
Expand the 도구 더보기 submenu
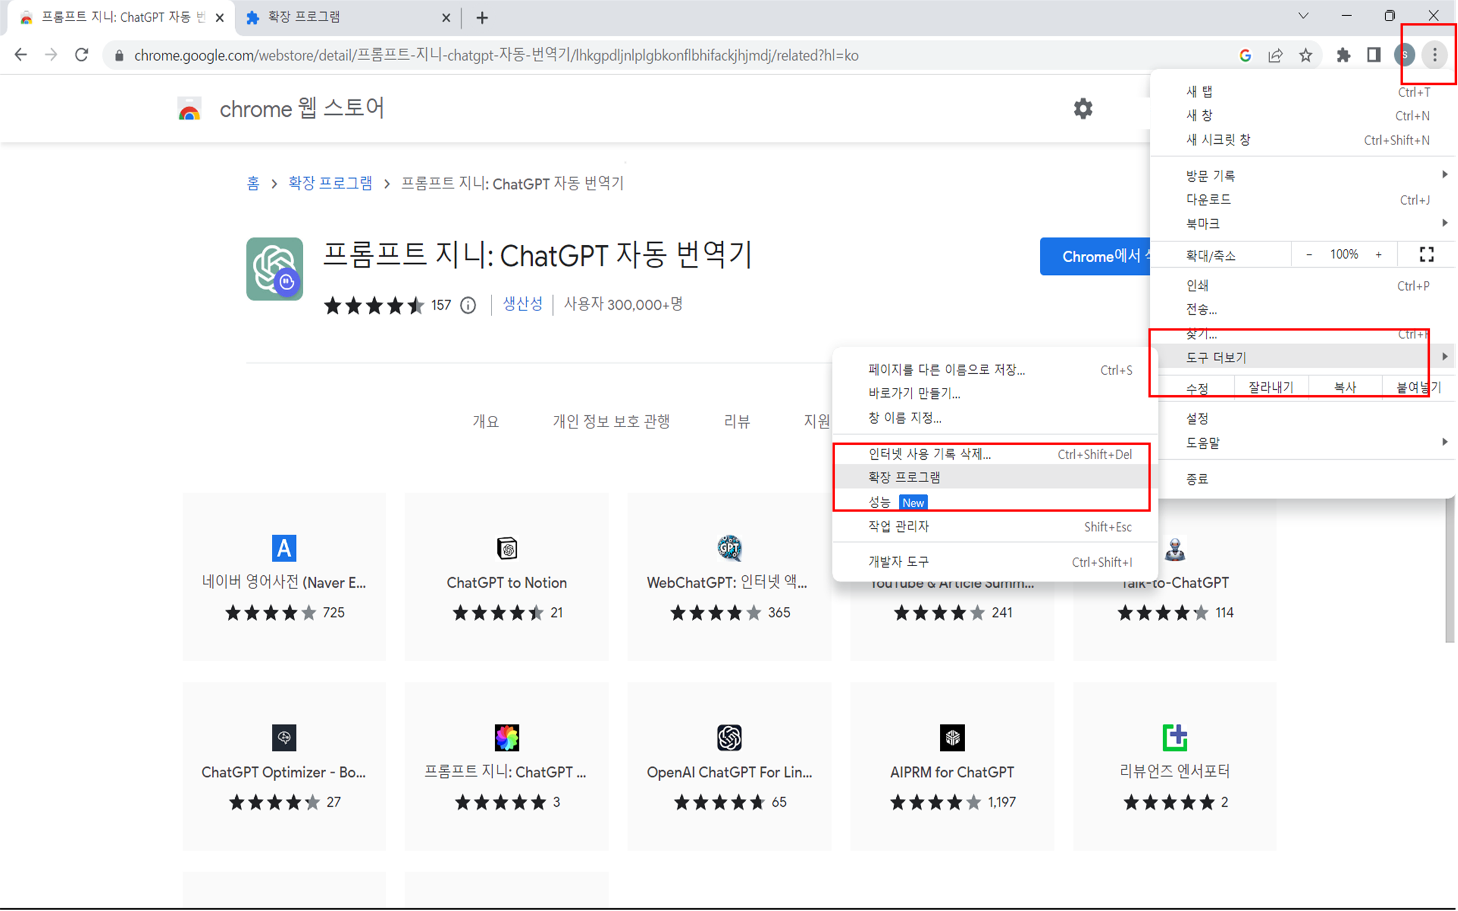point(1302,357)
